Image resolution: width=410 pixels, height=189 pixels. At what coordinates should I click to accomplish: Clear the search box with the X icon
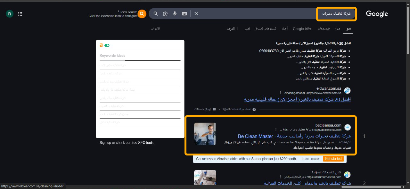[x=196, y=13]
